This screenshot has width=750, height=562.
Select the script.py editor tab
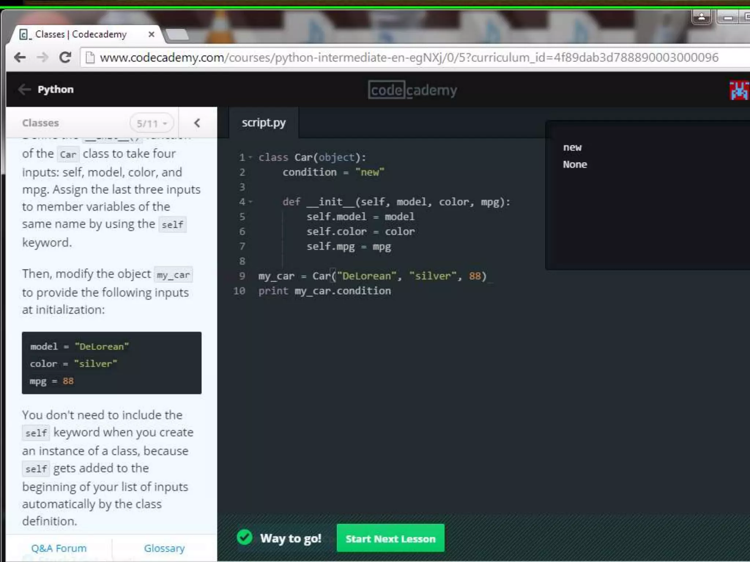click(264, 123)
